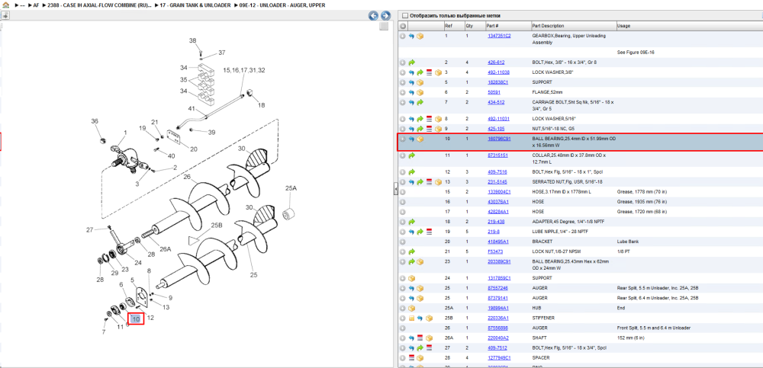Screen dimensions: 763x368
Task: Open part number link 87315151
Action: [x=497, y=155]
